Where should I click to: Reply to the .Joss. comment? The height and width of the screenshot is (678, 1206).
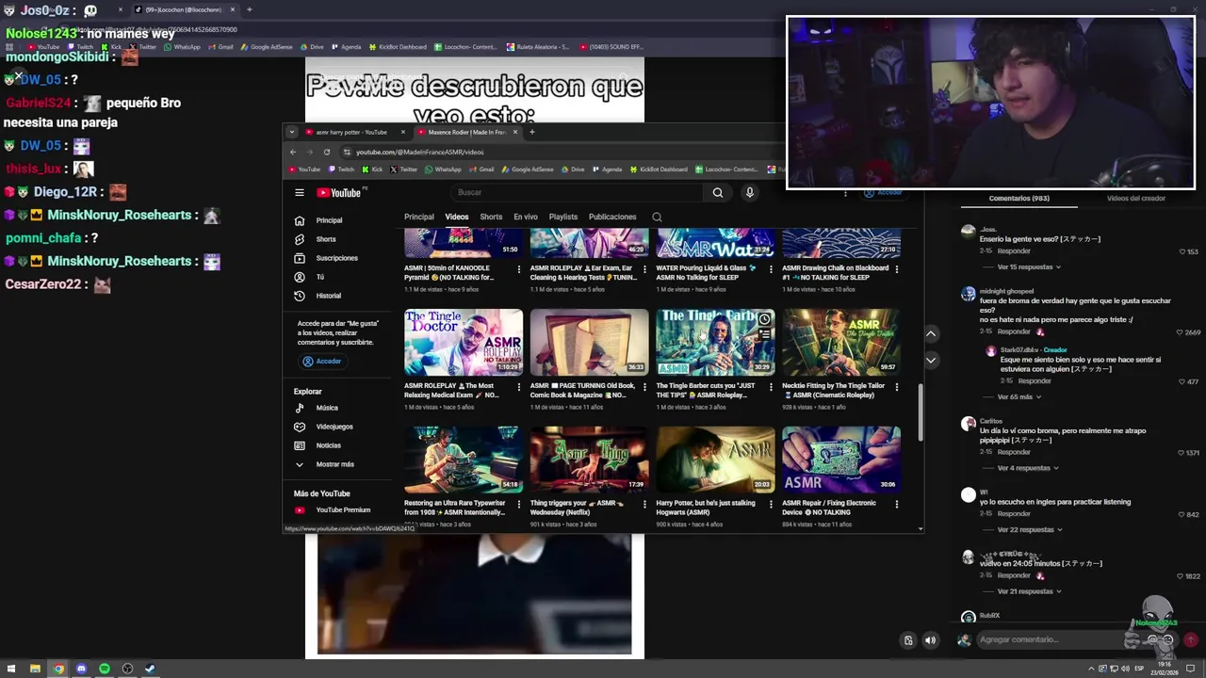point(1014,251)
